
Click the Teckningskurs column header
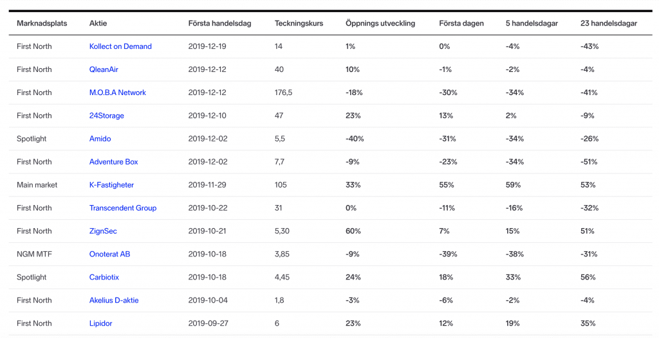point(299,23)
